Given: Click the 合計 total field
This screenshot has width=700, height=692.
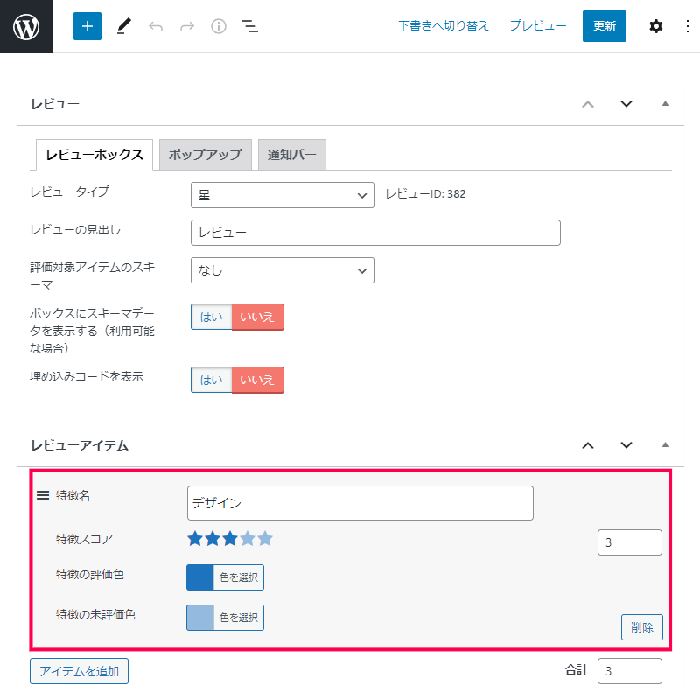Looking at the screenshot, I should 629,671.
